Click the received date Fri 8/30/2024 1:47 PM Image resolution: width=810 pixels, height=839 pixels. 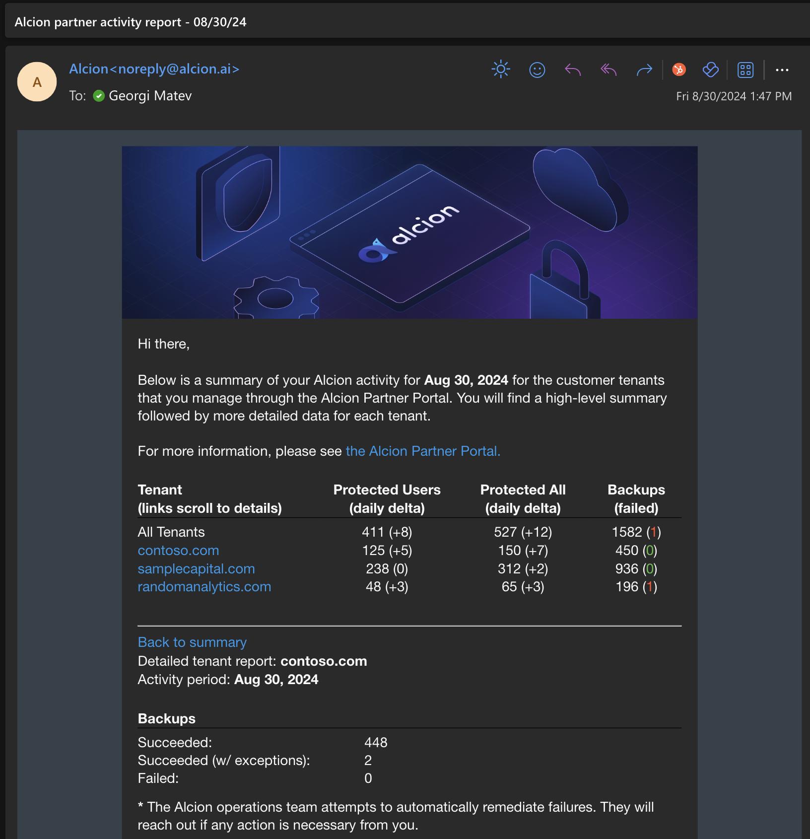click(734, 96)
